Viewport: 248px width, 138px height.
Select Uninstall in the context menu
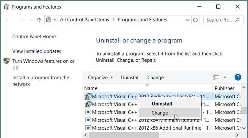click(170, 104)
